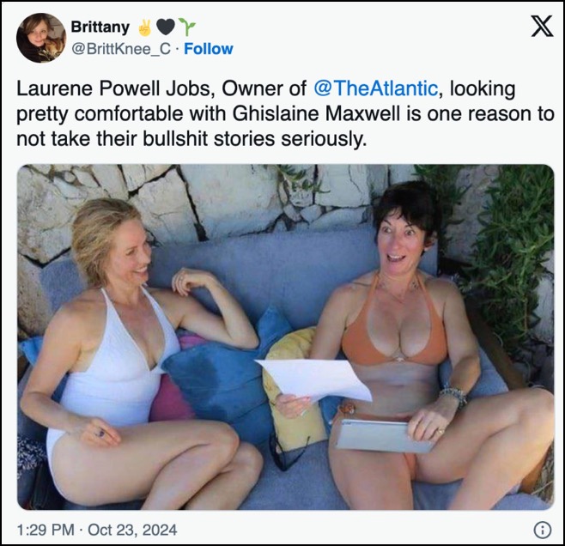This screenshot has width=565, height=546.
Task: Click the Oct 23, 2024 date
Action: (132, 530)
